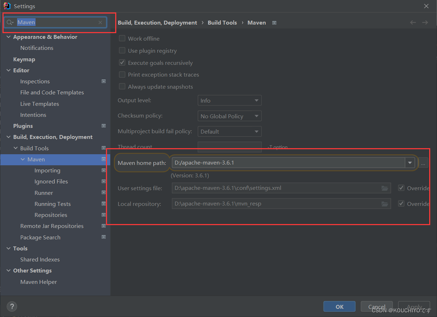Click the Maven home path text field
Viewport: 437px width, 317px height.
[x=288, y=163]
